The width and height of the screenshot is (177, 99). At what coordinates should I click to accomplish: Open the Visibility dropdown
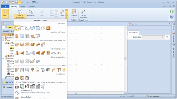pos(74,17)
